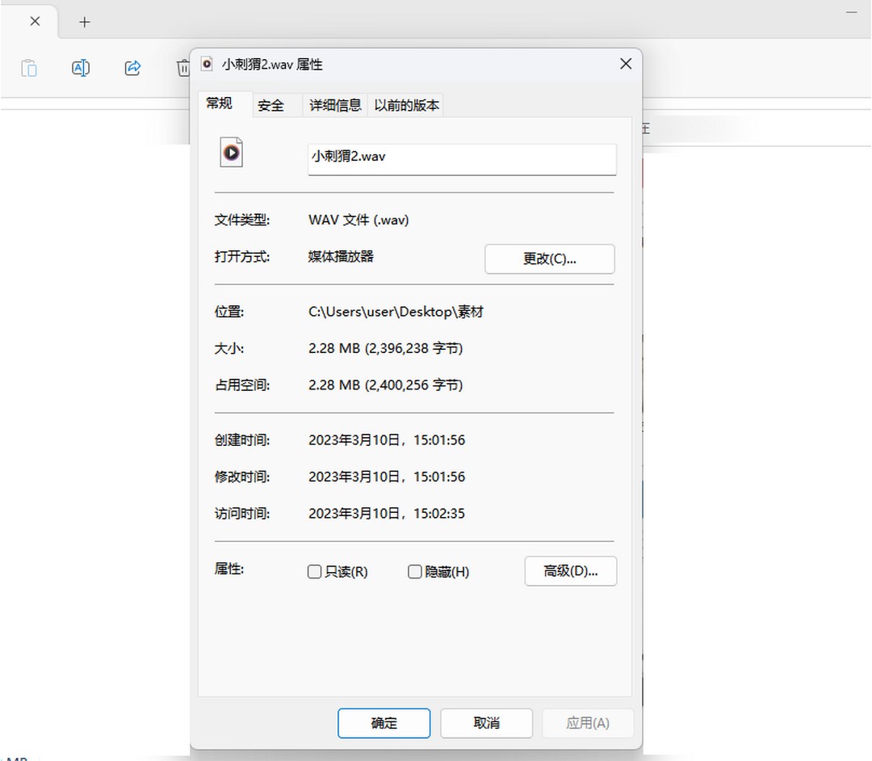The height and width of the screenshot is (761, 872).
Task: Close the current Explorer tab
Action: [x=33, y=21]
